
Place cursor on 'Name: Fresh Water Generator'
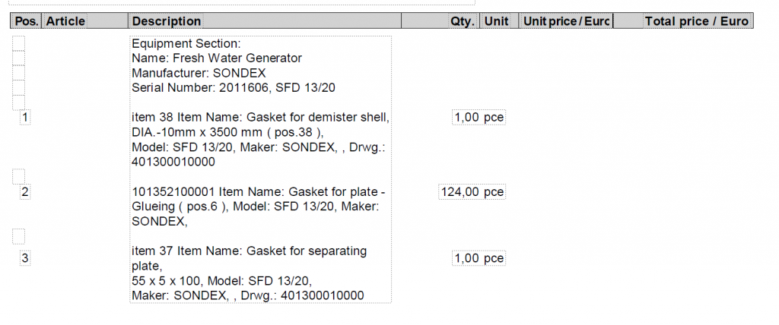coord(217,58)
